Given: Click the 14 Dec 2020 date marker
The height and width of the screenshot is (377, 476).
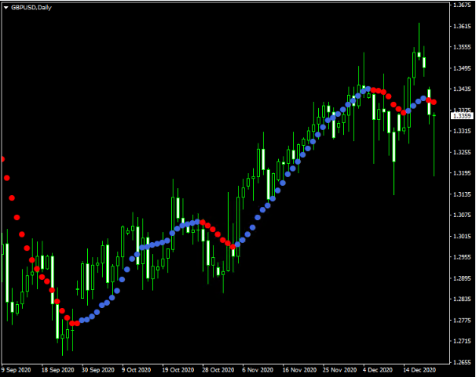Looking at the screenshot, I should [419, 370].
